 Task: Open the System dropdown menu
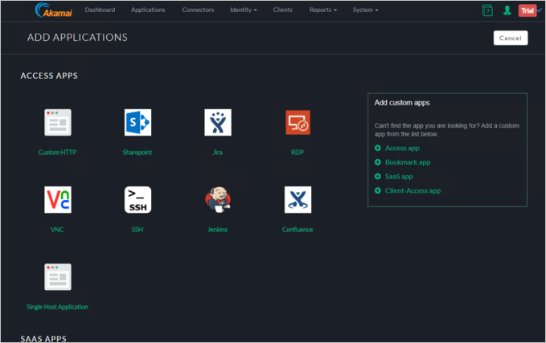[365, 10]
